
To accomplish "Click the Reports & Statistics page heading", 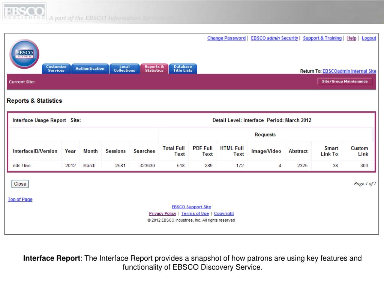I will (x=34, y=100).
